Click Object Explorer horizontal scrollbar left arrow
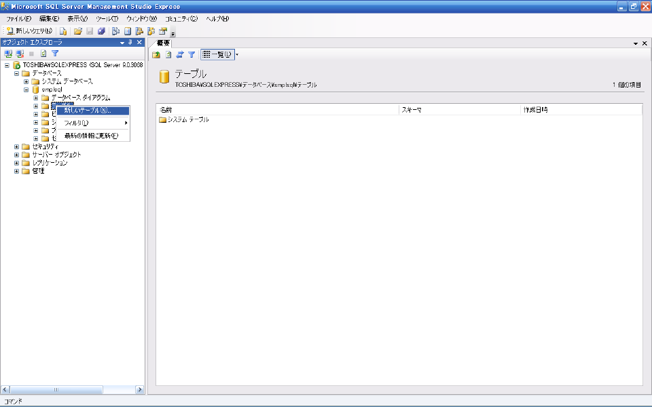This screenshot has width=652, height=407. click(x=5, y=389)
